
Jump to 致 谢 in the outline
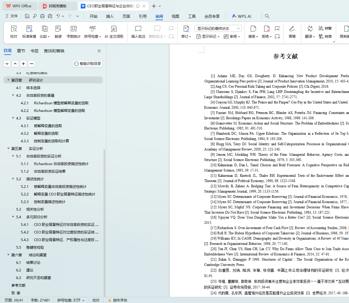coord(16,293)
